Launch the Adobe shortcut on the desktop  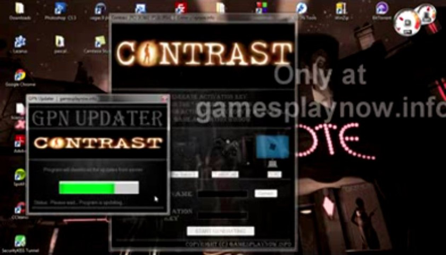[19, 144]
